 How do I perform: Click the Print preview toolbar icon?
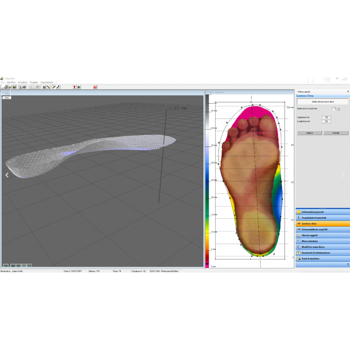pyautogui.click(x=20, y=87)
